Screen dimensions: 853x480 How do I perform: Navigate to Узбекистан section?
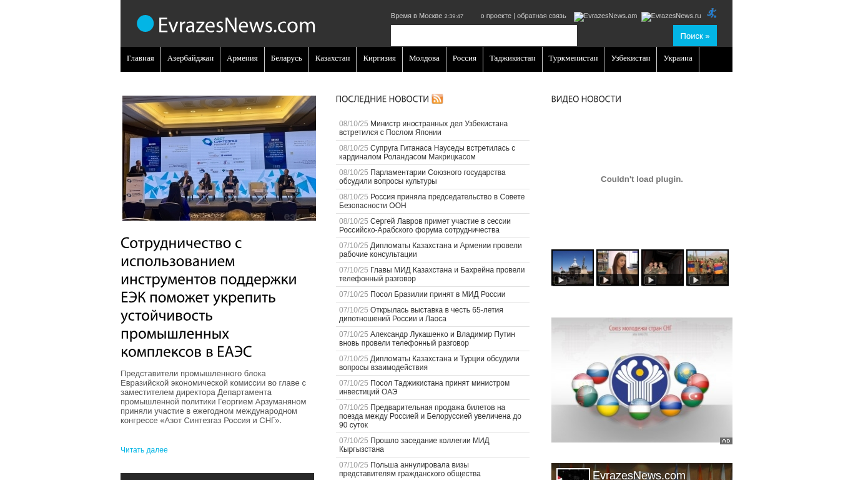coord(631,59)
